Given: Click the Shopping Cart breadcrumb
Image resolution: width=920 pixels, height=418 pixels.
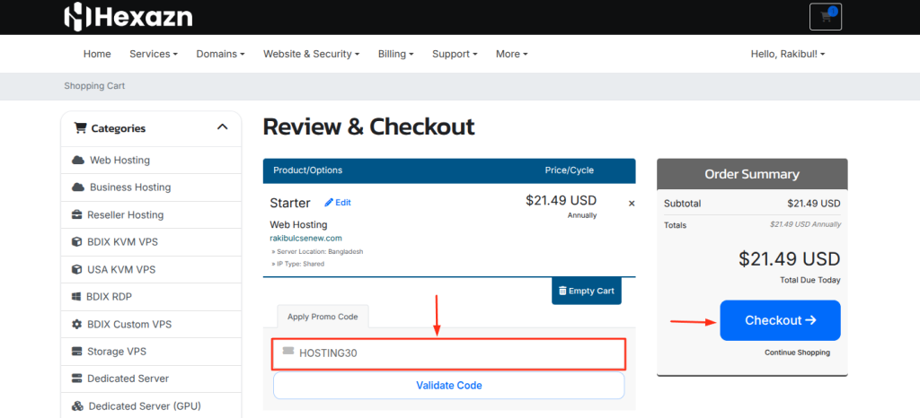Looking at the screenshot, I should click(x=94, y=86).
